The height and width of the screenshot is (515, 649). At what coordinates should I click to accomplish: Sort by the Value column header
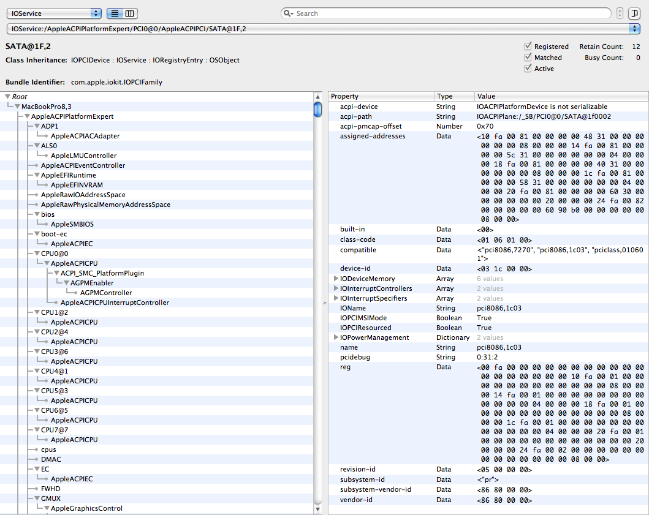[x=561, y=96]
